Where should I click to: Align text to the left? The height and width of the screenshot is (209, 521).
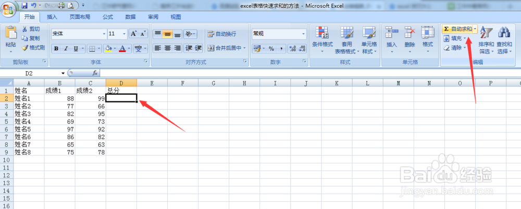pyautogui.click(x=157, y=48)
